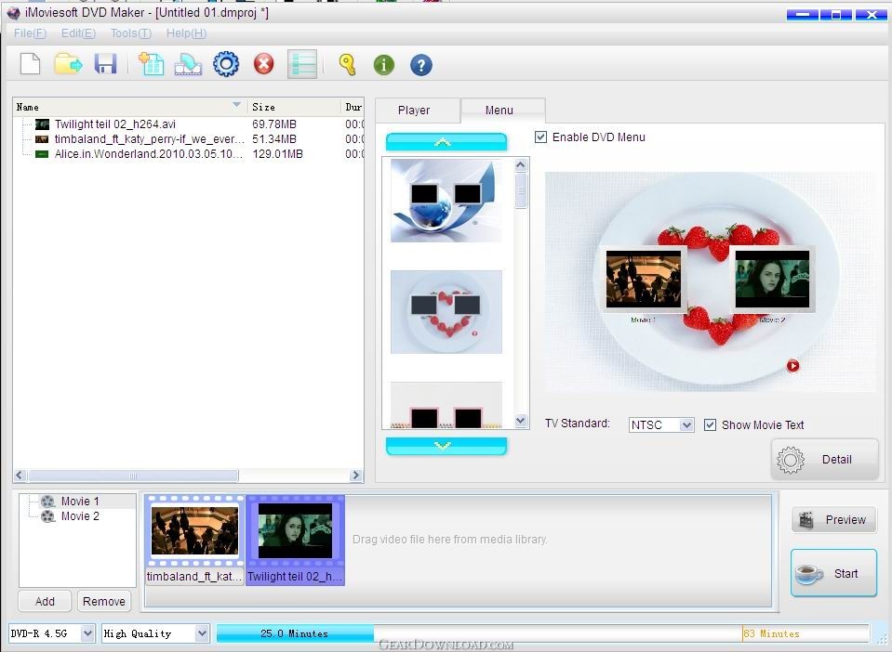This screenshot has height=652, width=892.
Task: Open the Edit menu
Action: click(x=78, y=33)
